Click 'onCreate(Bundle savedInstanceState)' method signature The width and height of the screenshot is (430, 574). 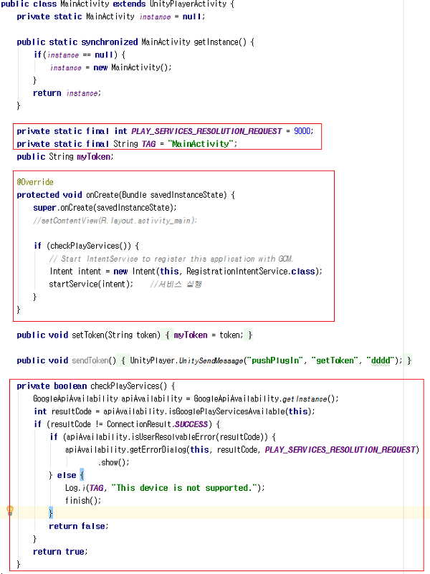[x=156, y=195]
